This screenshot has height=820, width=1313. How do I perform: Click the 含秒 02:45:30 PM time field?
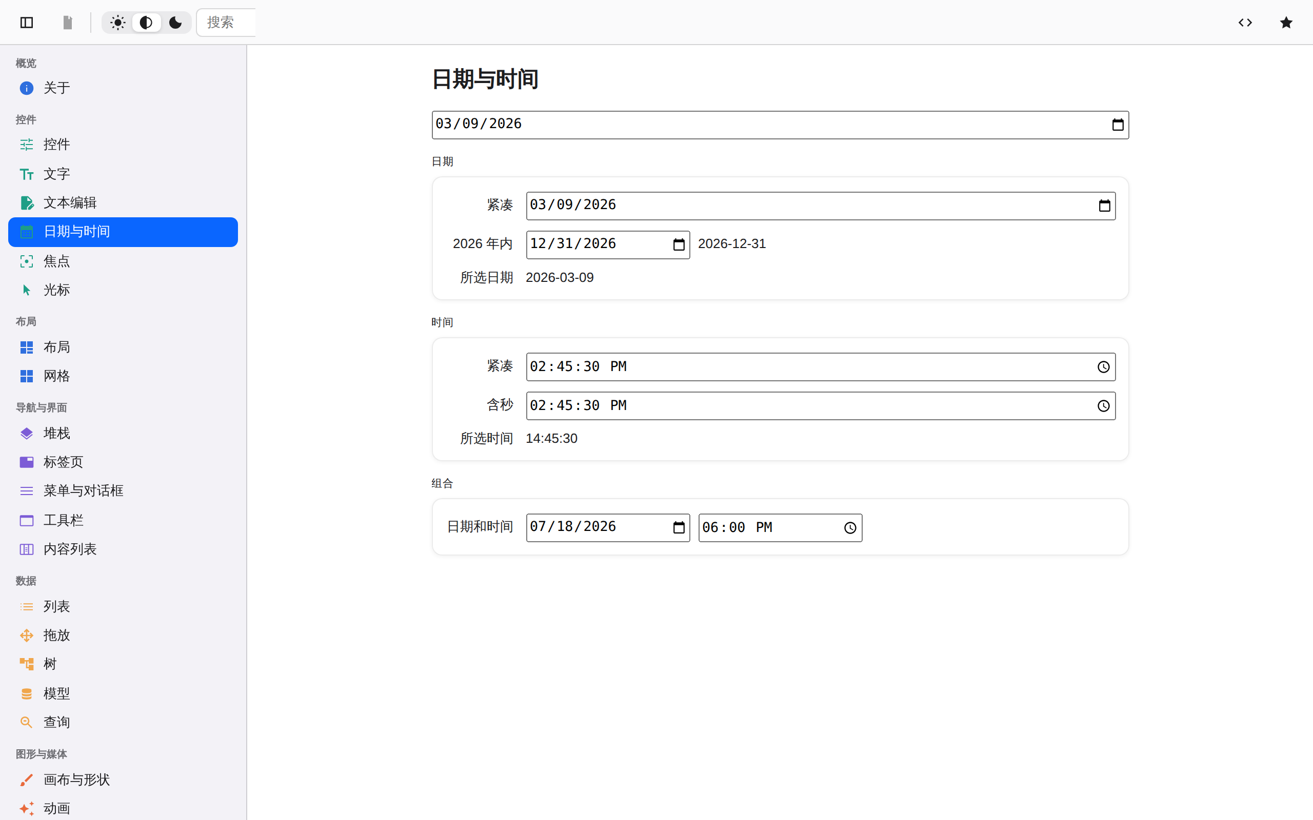click(820, 406)
